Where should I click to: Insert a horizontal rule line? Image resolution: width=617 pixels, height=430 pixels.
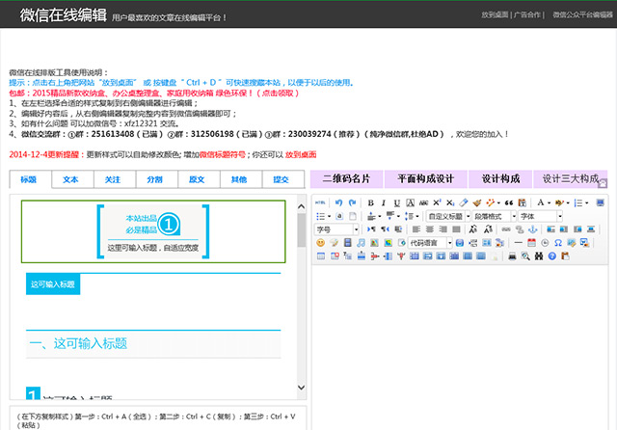click(519, 243)
